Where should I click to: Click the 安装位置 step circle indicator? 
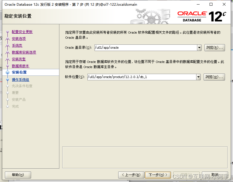click(x=8, y=72)
